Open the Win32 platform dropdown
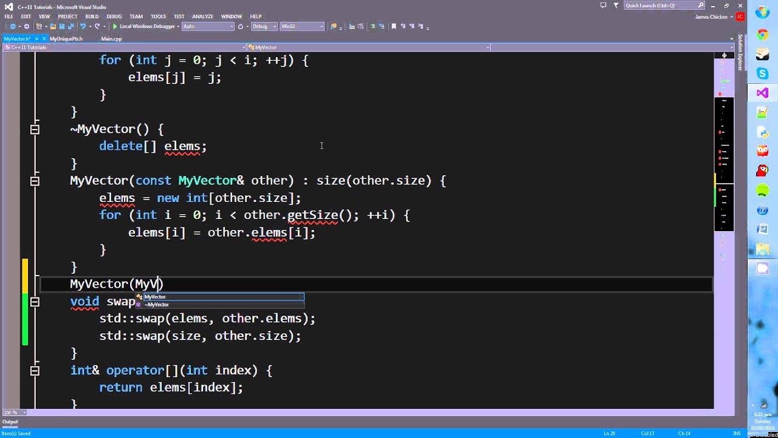 pyautogui.click(x=302, y=26)
